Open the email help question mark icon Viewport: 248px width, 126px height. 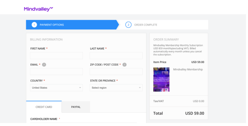pos(44,65)
